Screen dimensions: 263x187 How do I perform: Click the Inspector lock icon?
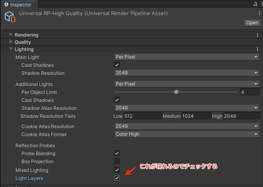(255, 4)
